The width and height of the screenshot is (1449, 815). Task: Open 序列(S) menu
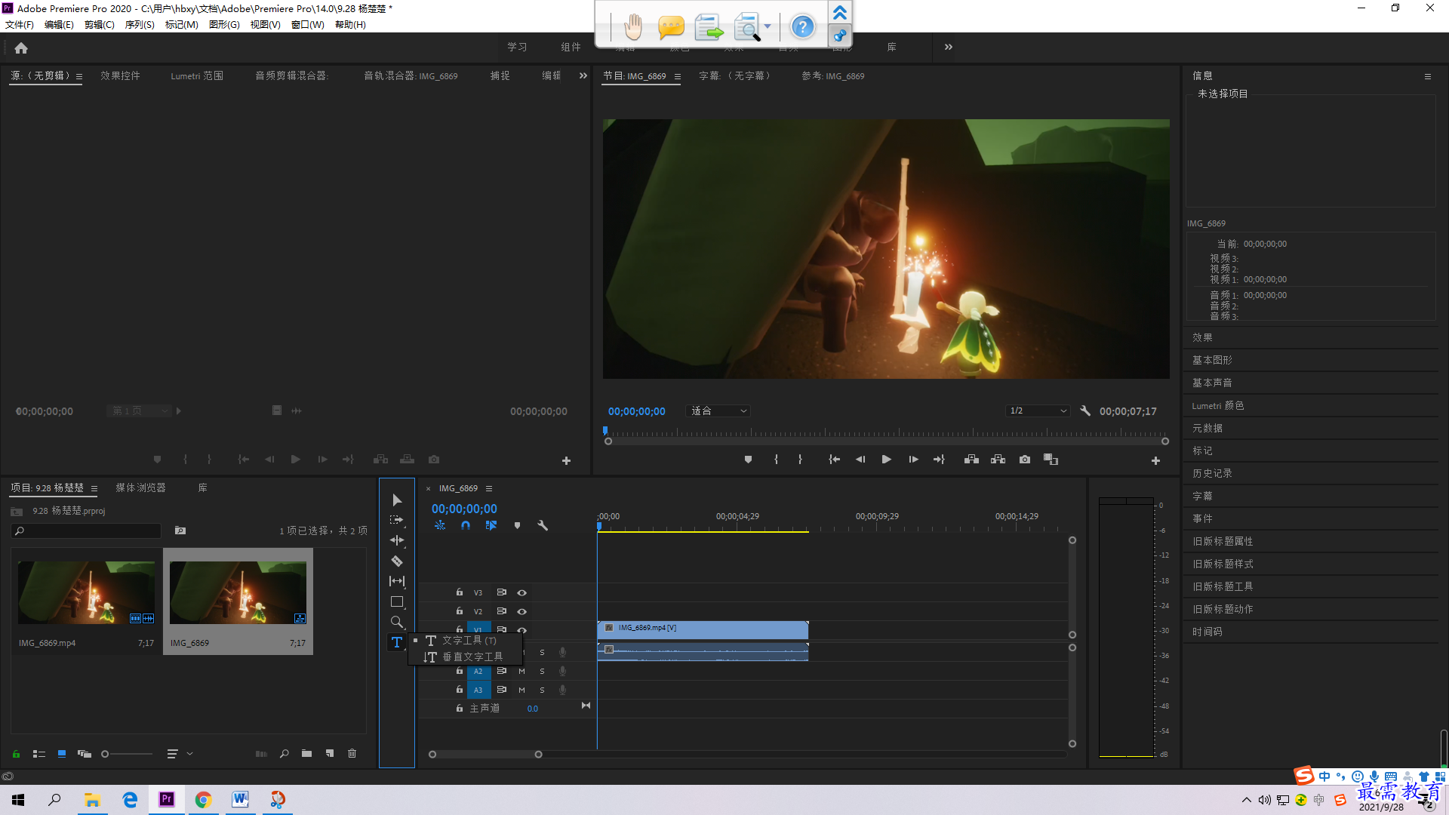coord(140,24)
